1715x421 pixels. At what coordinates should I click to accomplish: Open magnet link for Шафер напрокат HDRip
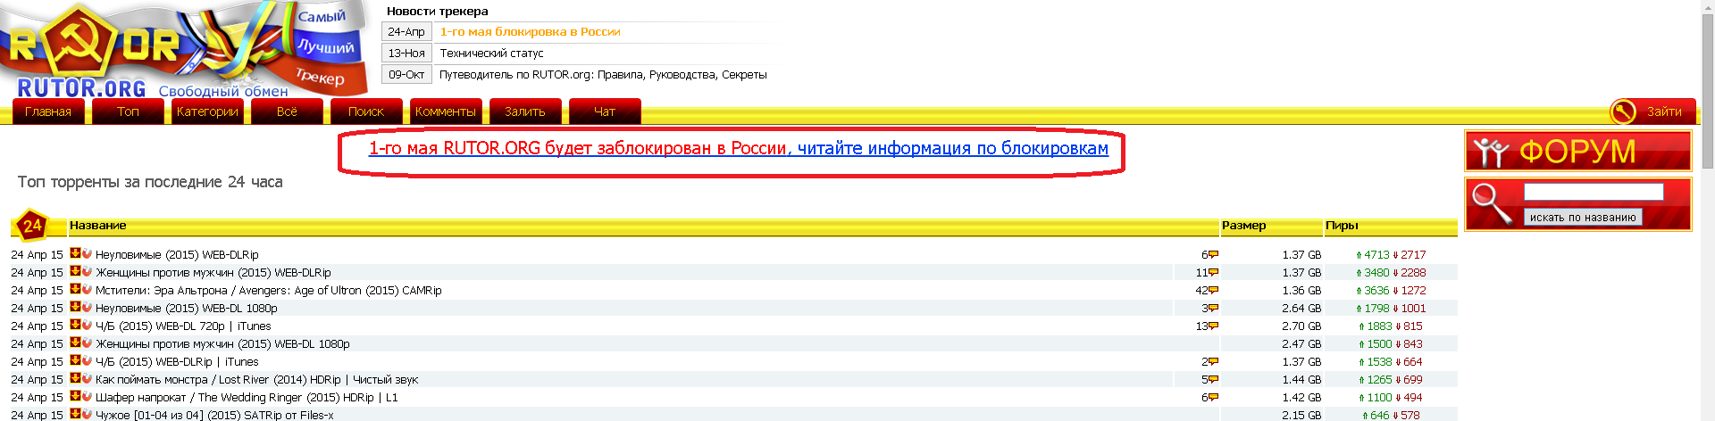pyautogui.click(x=87, y=397)
